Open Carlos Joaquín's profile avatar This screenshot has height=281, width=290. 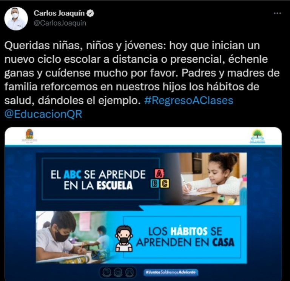coord(16,19)
